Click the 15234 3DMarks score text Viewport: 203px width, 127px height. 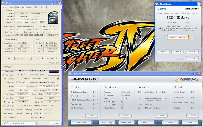tap(178, 18)
